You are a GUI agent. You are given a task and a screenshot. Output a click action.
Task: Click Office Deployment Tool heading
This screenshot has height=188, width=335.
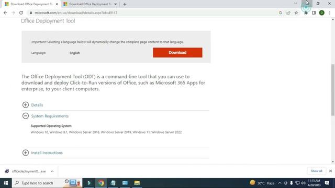(48, 21)
